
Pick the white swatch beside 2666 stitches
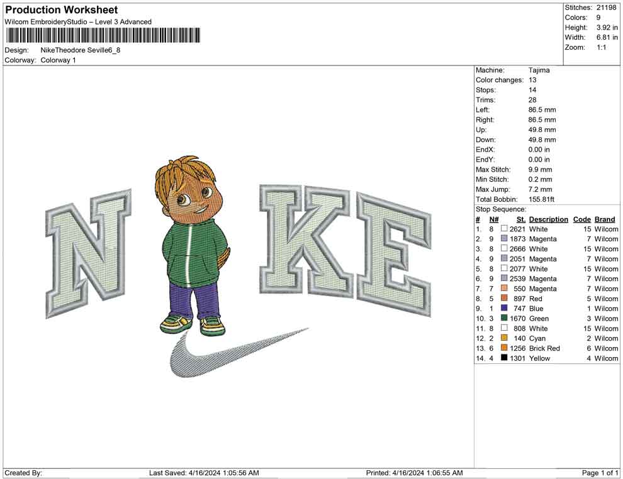point(504,248)
